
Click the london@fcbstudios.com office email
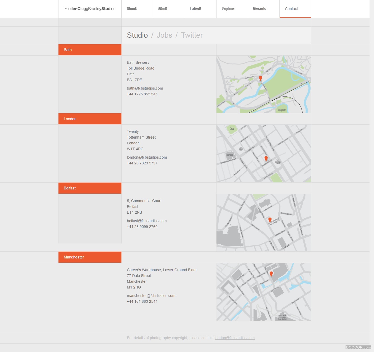147,157
